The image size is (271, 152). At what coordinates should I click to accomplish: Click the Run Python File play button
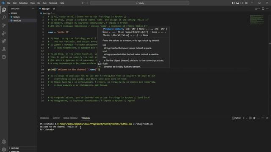coord(256,8)
